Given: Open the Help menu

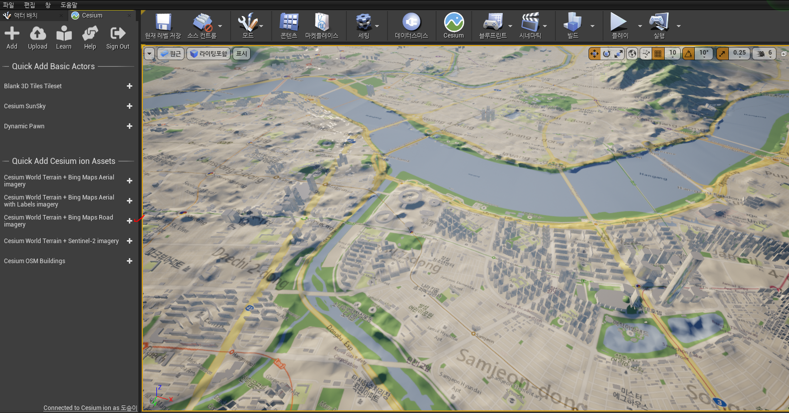Looking at the screenshot, I should click(69, 5).
